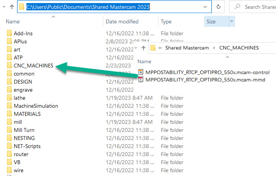Select the router folder name
The image size is (276, 176).
point(21,154)
